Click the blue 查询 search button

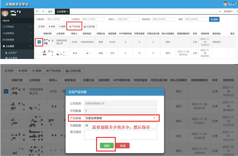(x=214, y=19)
